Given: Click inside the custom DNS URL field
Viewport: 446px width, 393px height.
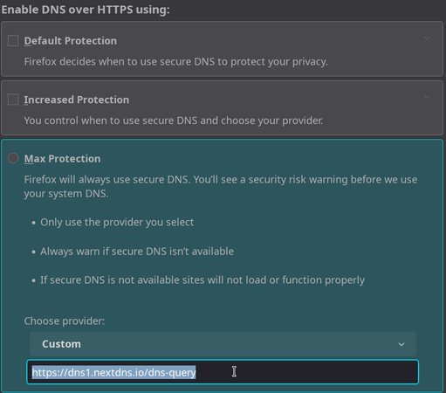Looking at the screenshot, I should (223, 372).
